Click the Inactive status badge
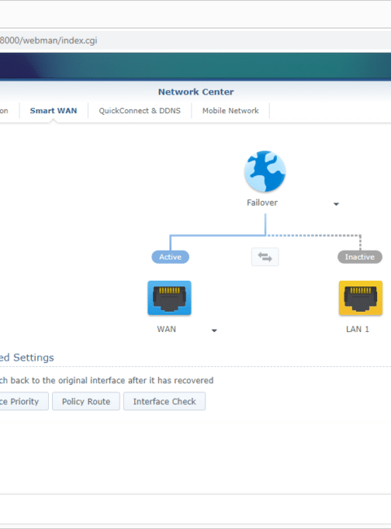 tap(360, 257)
